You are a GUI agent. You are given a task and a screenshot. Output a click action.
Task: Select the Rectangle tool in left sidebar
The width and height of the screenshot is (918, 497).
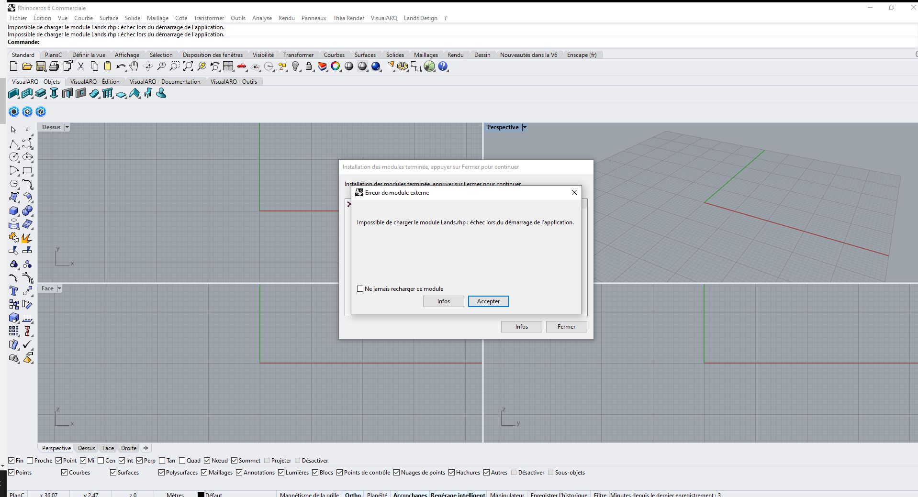27,170
